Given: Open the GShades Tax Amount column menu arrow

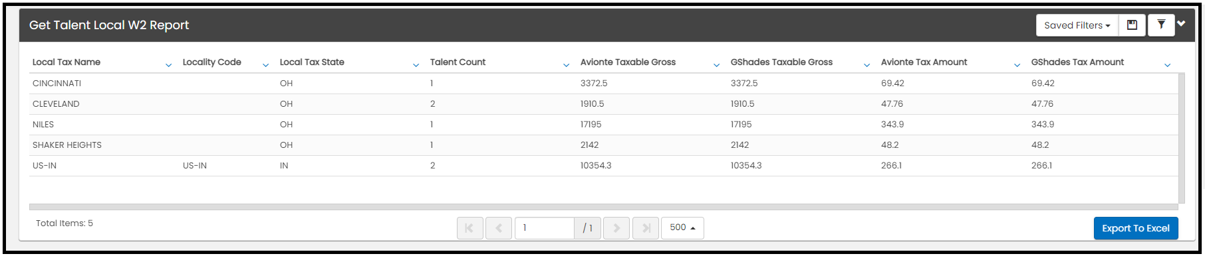Looking at the screenshot, I should [1167, 65].
